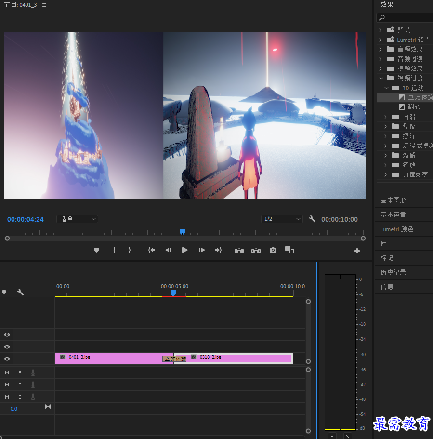Screen dimensions: 433x439
Task: Click fx badge on 0318_2.jpg clip
Action: click(194, 357)
